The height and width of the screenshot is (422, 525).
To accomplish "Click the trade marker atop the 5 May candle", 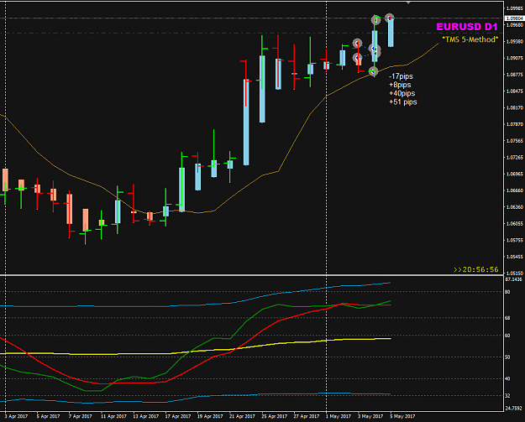I will pyautogui.click(x=390, y=18).
